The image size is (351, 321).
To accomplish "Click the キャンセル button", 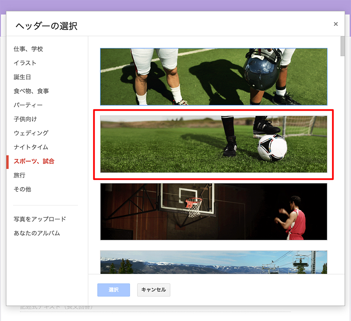I will [x=154, y=290].
